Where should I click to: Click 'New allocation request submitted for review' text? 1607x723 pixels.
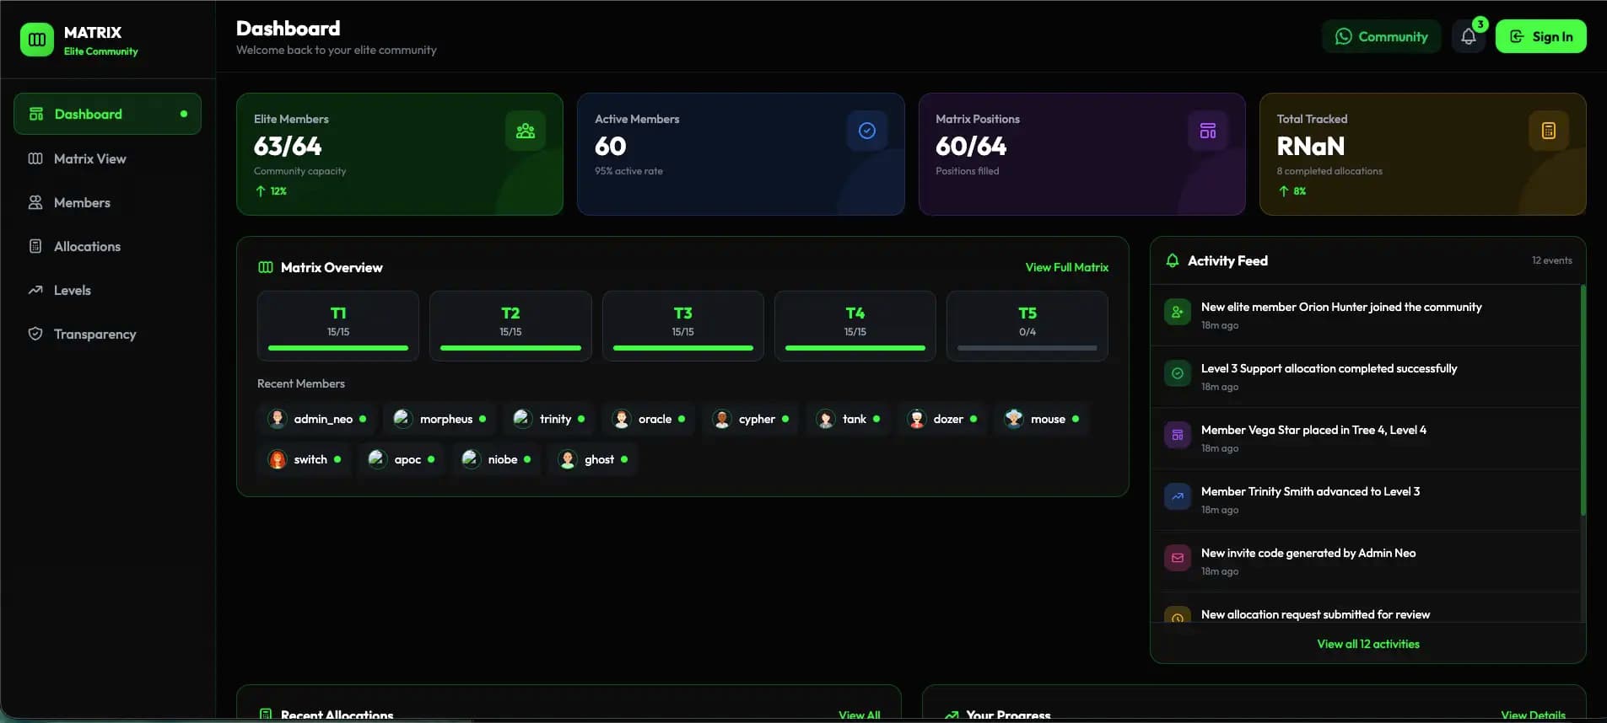pyautogui.click(x=1315, y=614)
